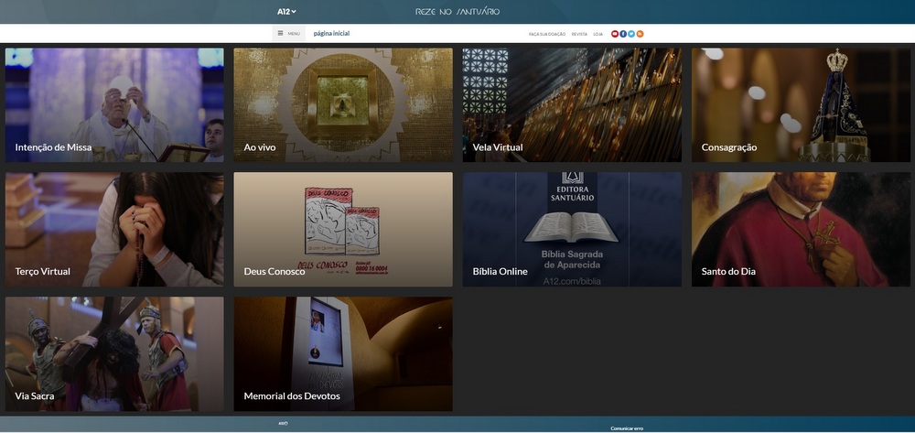Screen dimensions: 915x433
Task: Open the YouTube social icon
Action: (615, 34)
